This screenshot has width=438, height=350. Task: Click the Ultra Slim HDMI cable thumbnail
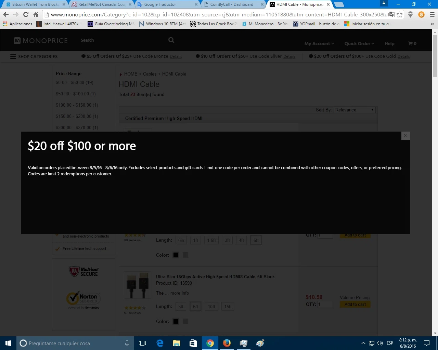(138, 285)
